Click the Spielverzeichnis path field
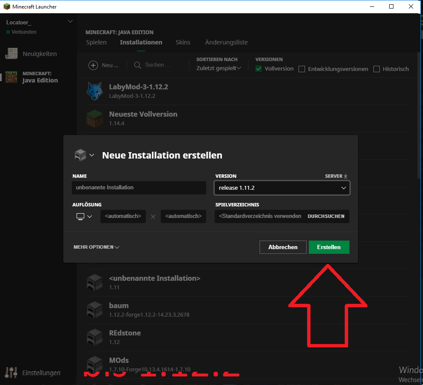The width and height of the screenshot is (423, 385). pyautogui.click(x=260, y=216)
